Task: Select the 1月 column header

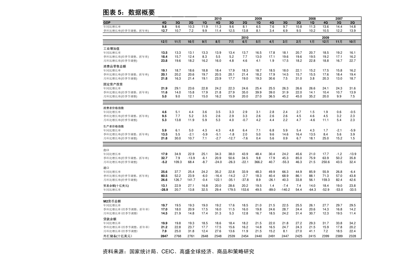Action: tap(312, 42)
